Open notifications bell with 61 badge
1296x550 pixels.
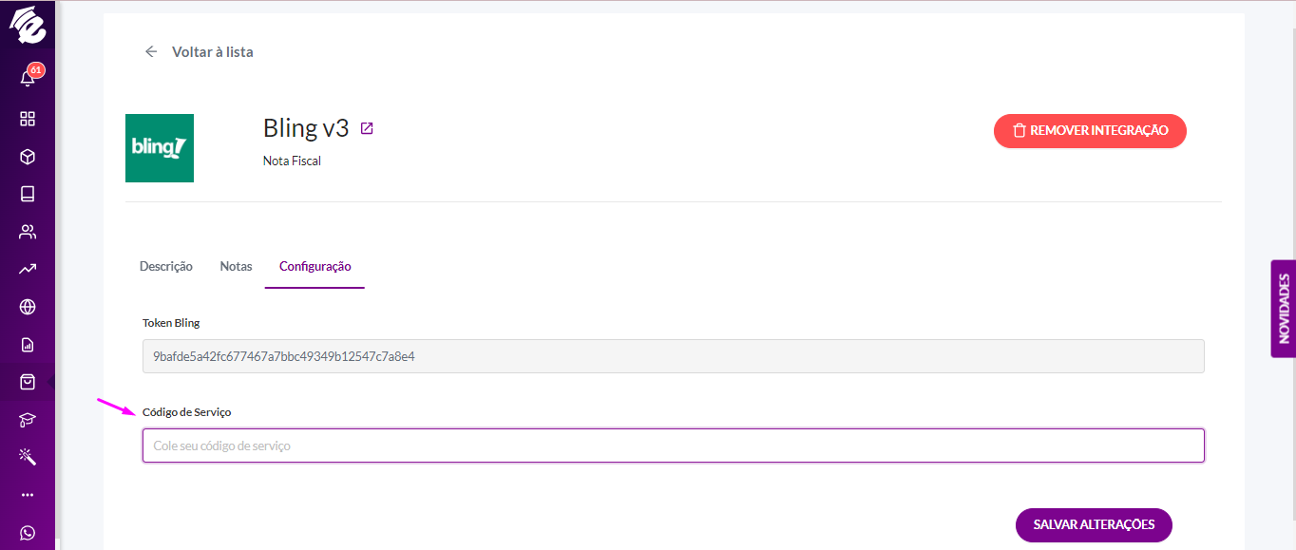(x=29, y=78)
